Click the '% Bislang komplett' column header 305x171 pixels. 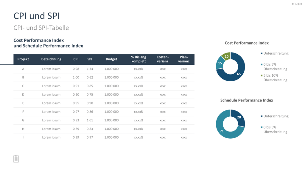pyautogui.click(x=139, y=59)
